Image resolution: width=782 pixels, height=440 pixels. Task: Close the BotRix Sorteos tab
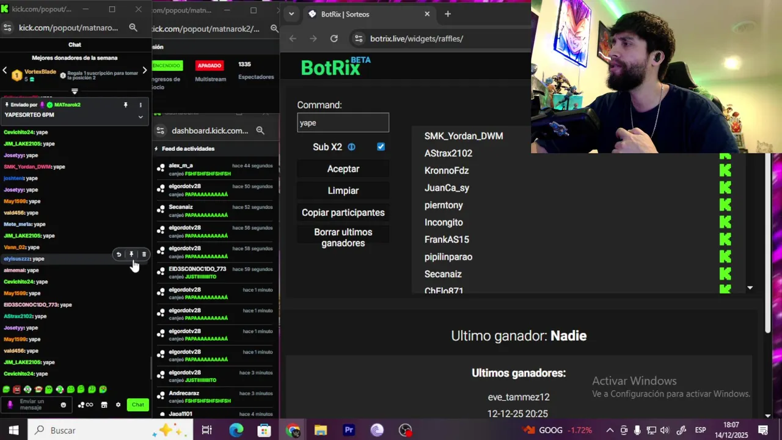pos(427,14)
